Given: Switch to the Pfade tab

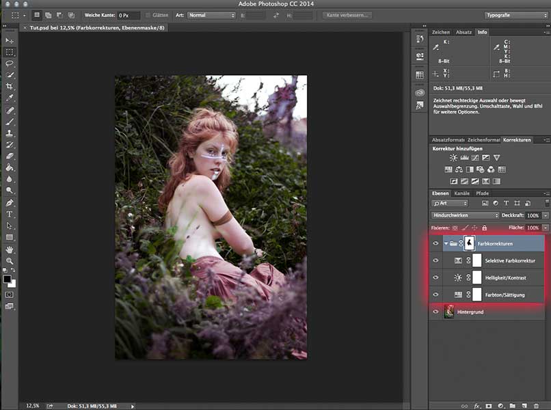Looking at the screenshot, I should coord(483,193).
